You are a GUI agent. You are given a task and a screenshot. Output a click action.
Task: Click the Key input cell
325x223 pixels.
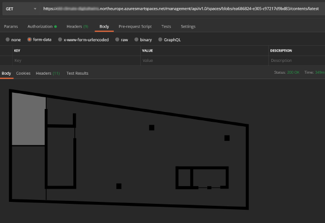pos(76,60)
